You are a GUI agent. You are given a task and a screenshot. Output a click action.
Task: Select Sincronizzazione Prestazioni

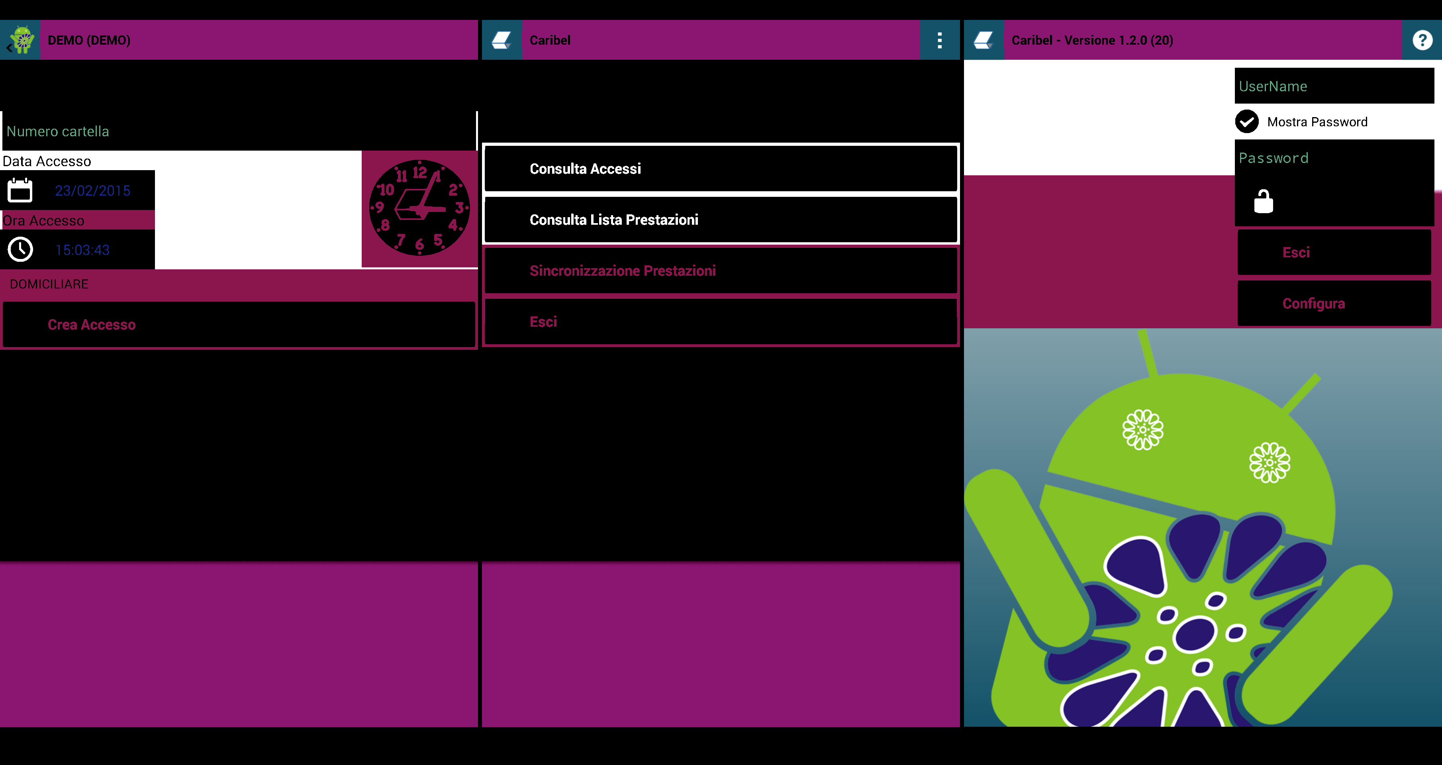pyautogui.click(x=721, y=271)
